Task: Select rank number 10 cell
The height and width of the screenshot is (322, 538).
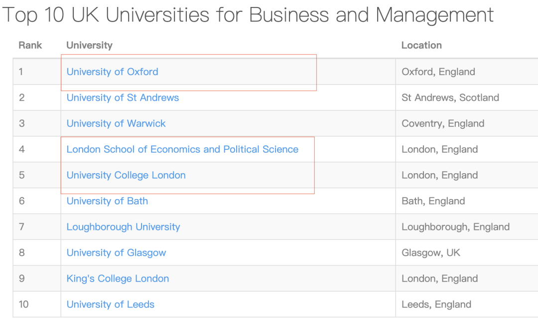Action: point(37,304)
